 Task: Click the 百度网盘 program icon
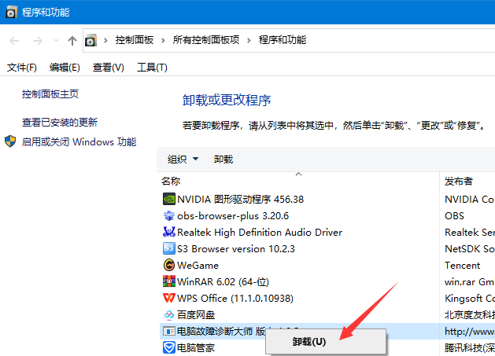169,314
